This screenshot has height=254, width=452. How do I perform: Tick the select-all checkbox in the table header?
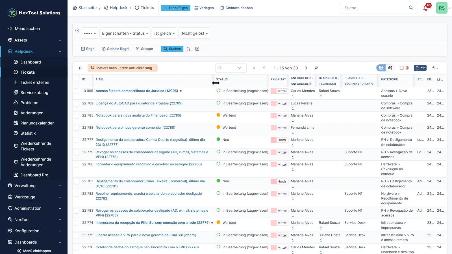click(77, 78)
